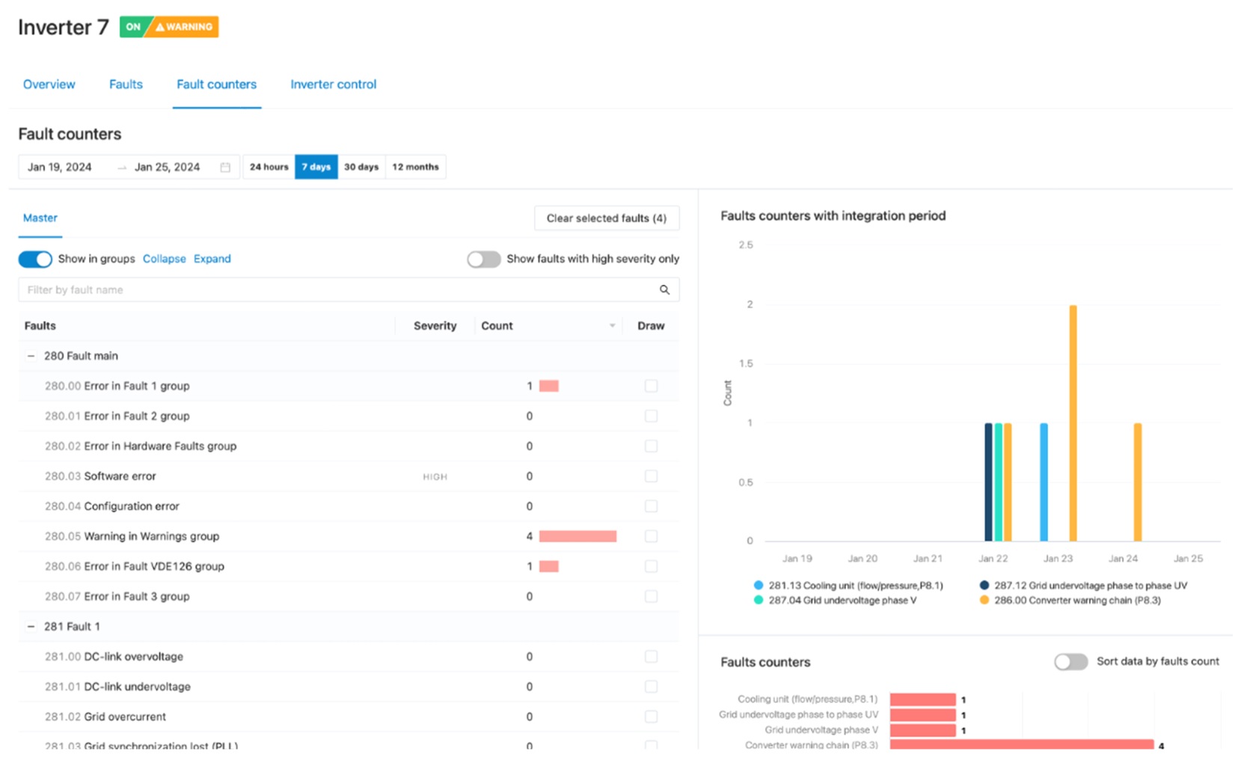Toggle legend dot for 281.13 Cooling unit
Viewport: 1241px width, 759px height.
[x=759, y=586]
